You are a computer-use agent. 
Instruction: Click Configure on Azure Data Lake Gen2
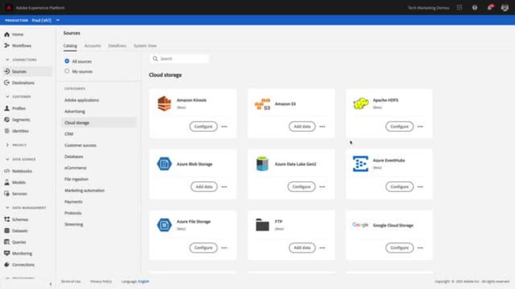pyautogui.click(x=301, y=187)
